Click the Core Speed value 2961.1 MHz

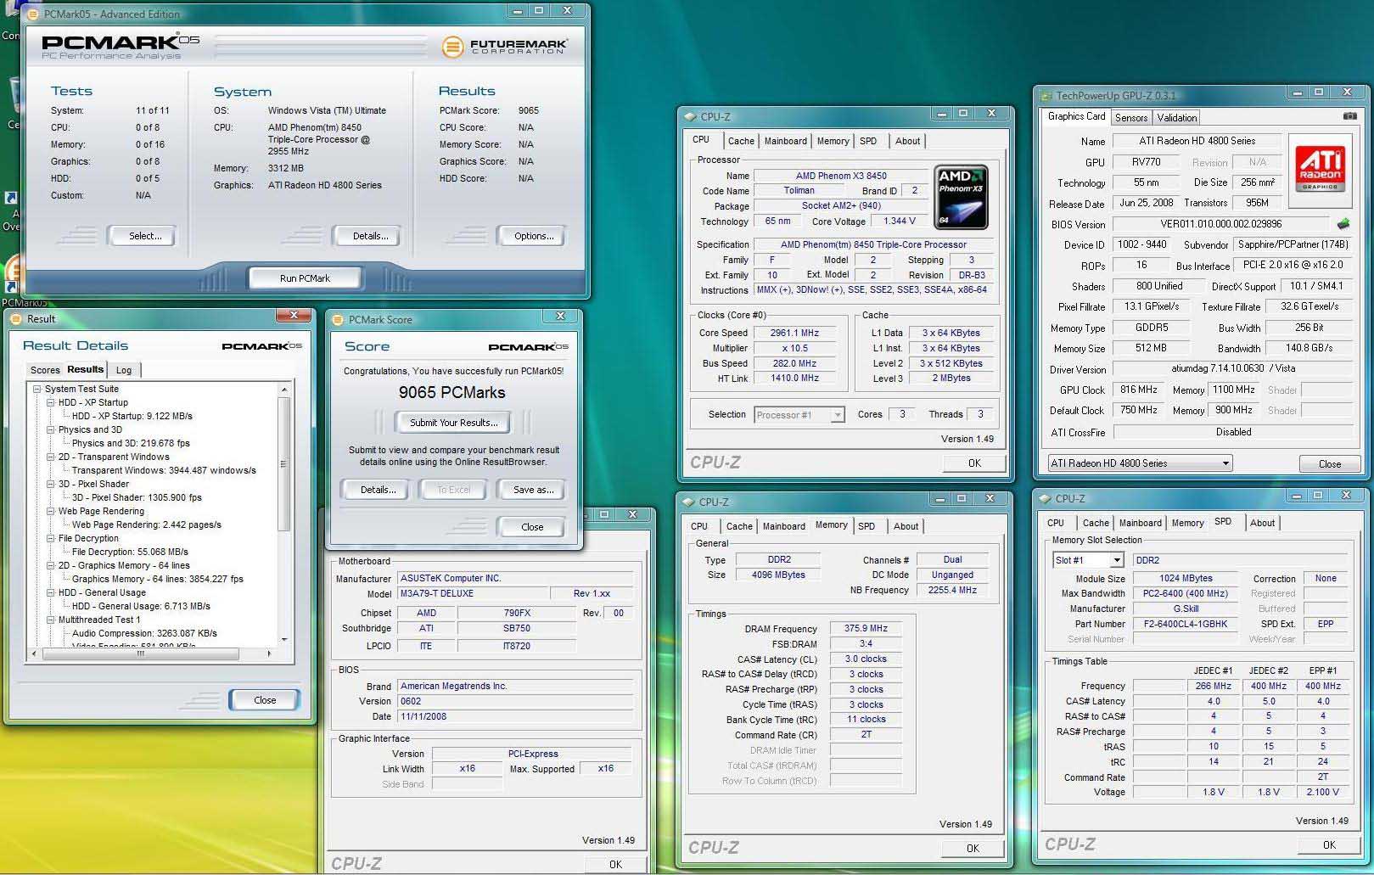click(x=794, y=333)
